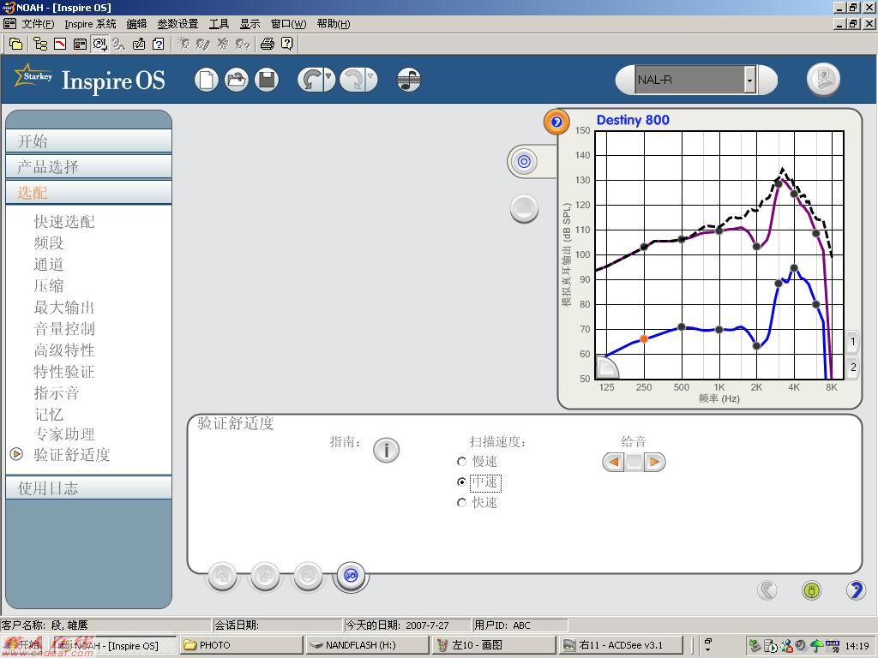Click right arrow under 给音
This screenshot has width=878, height=658.
pyautogui.click(x=654, y=462)
